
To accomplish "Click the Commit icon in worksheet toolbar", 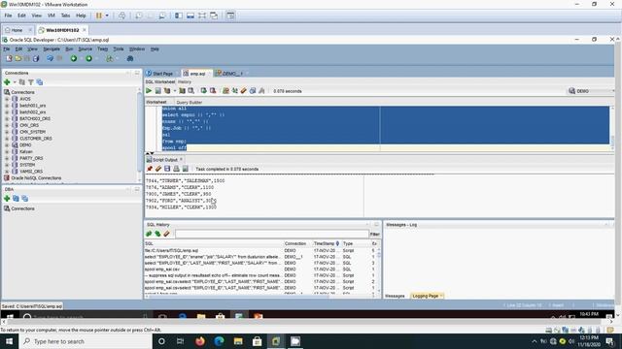I will click(203, 91).
